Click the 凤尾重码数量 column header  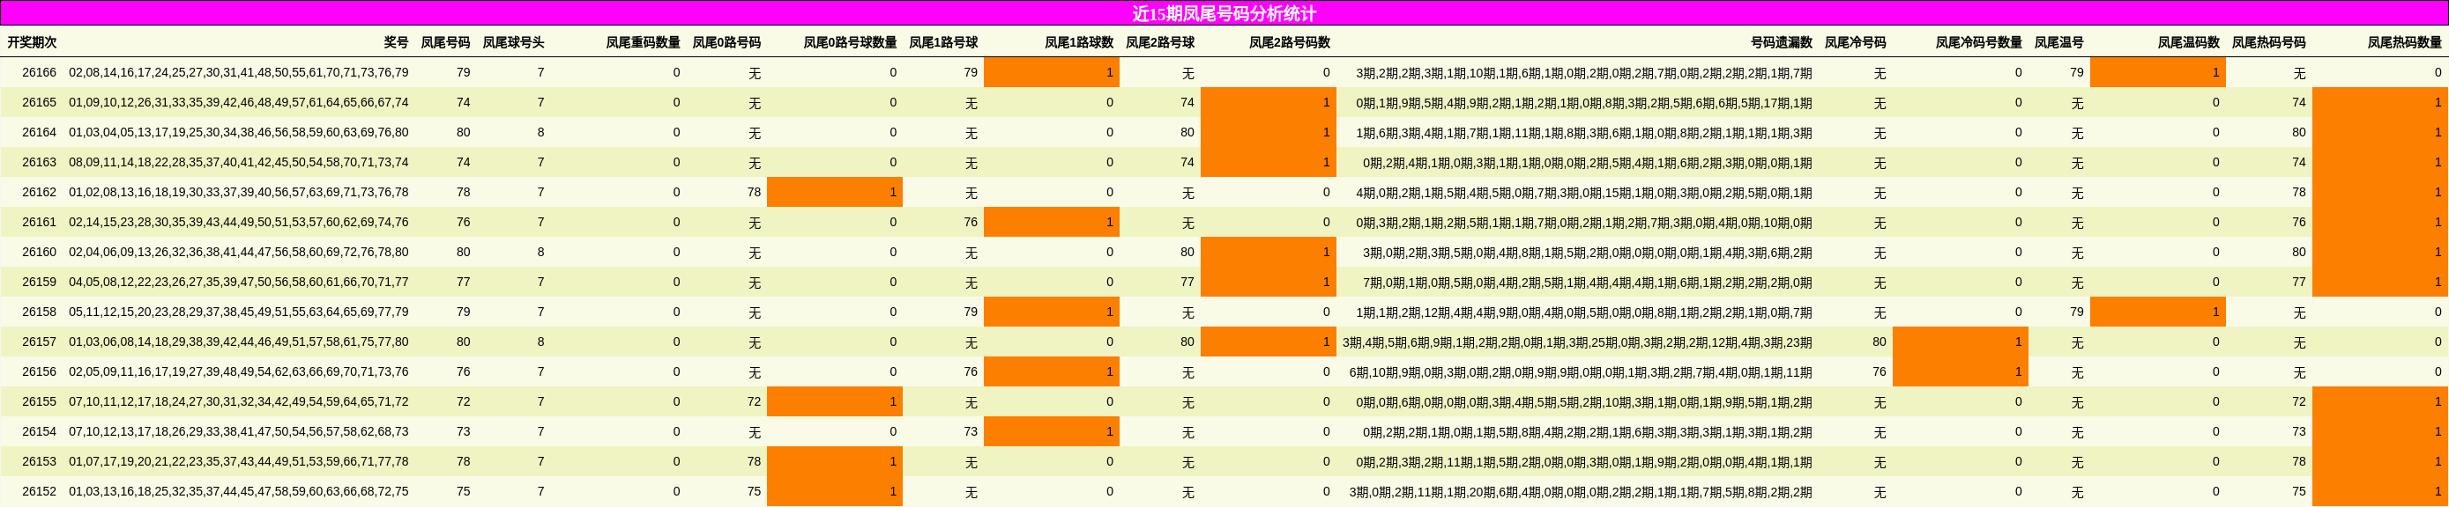644,43
